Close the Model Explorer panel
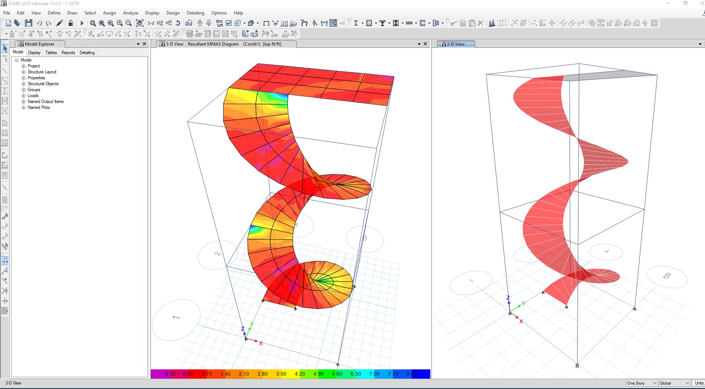This screenshot has width=705, height=389. (145, 44)
